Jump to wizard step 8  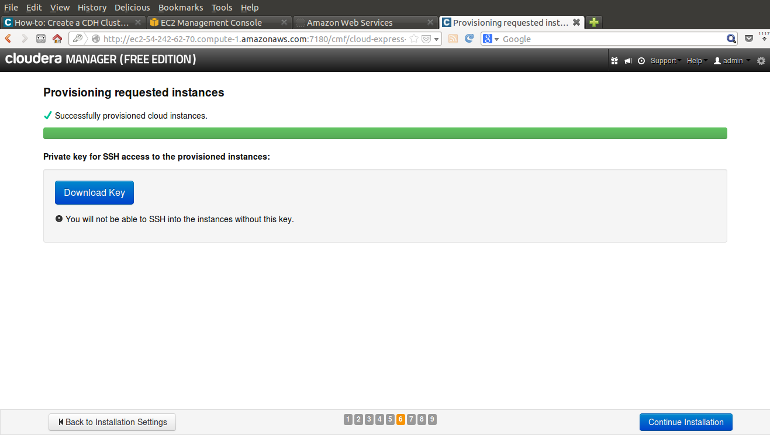(x=422, y=419)
